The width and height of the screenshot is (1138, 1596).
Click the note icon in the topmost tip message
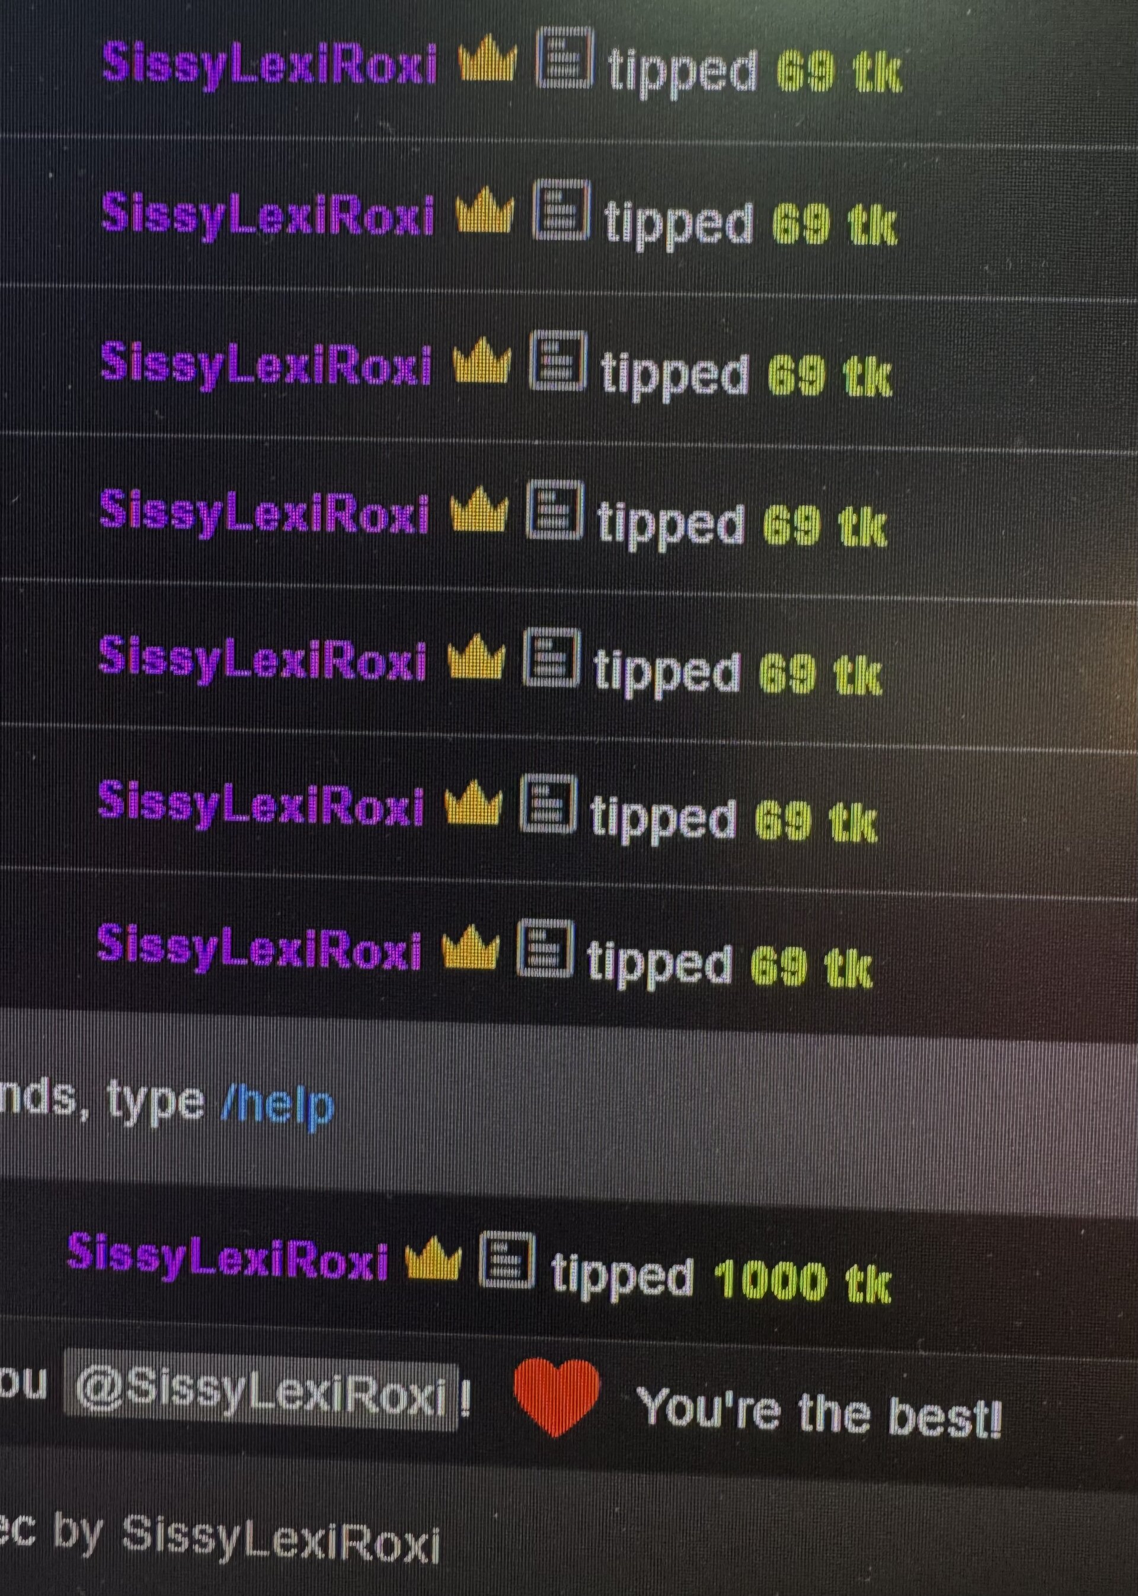click(565, 58)
